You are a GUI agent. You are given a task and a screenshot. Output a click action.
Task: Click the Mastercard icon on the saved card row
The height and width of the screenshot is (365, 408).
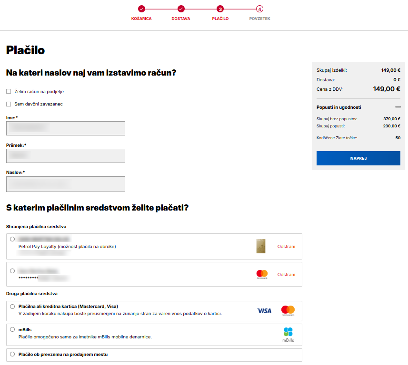(x=261, y=274)
